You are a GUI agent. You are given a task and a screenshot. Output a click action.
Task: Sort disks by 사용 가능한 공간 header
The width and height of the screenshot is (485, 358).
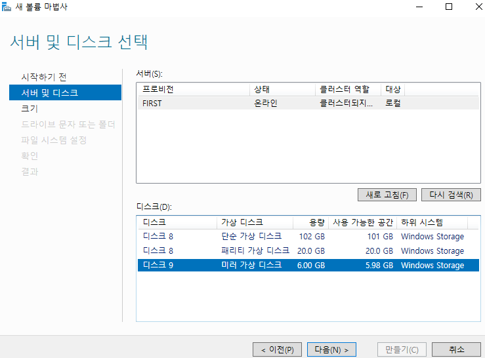pos(362,222)
